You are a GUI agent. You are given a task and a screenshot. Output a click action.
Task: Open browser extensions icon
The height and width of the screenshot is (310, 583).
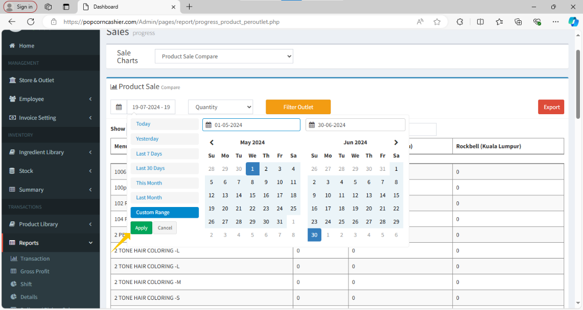coord(460,22)
